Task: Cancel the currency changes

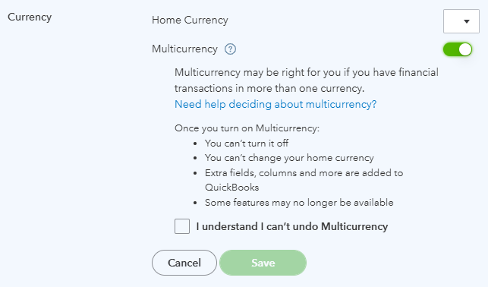Action: [x=184, y=263]
